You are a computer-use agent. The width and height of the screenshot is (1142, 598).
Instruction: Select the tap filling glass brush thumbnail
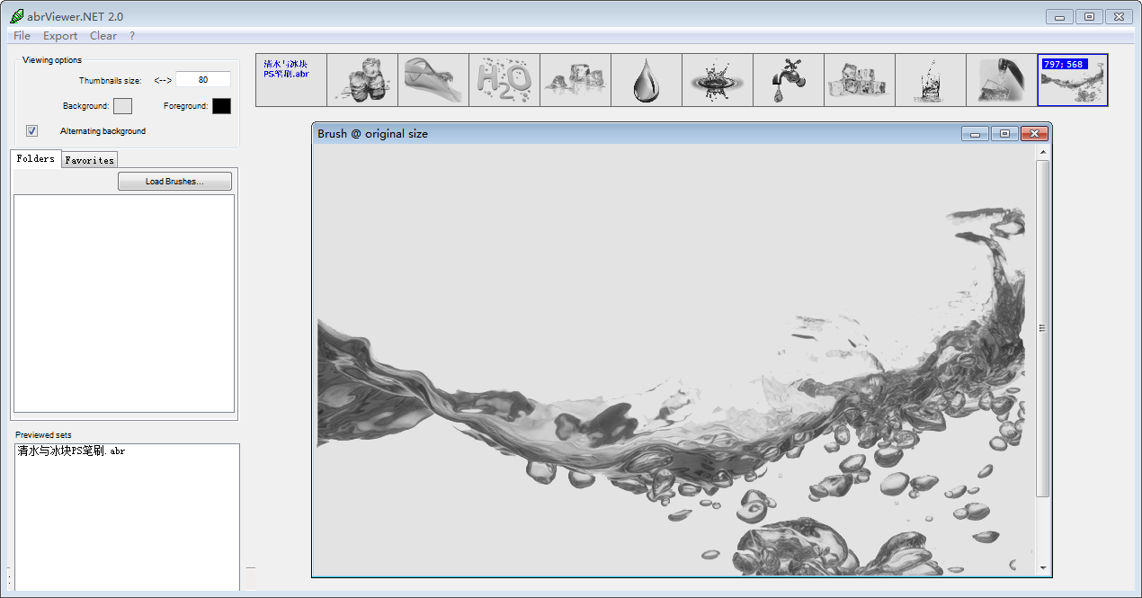1002,80
